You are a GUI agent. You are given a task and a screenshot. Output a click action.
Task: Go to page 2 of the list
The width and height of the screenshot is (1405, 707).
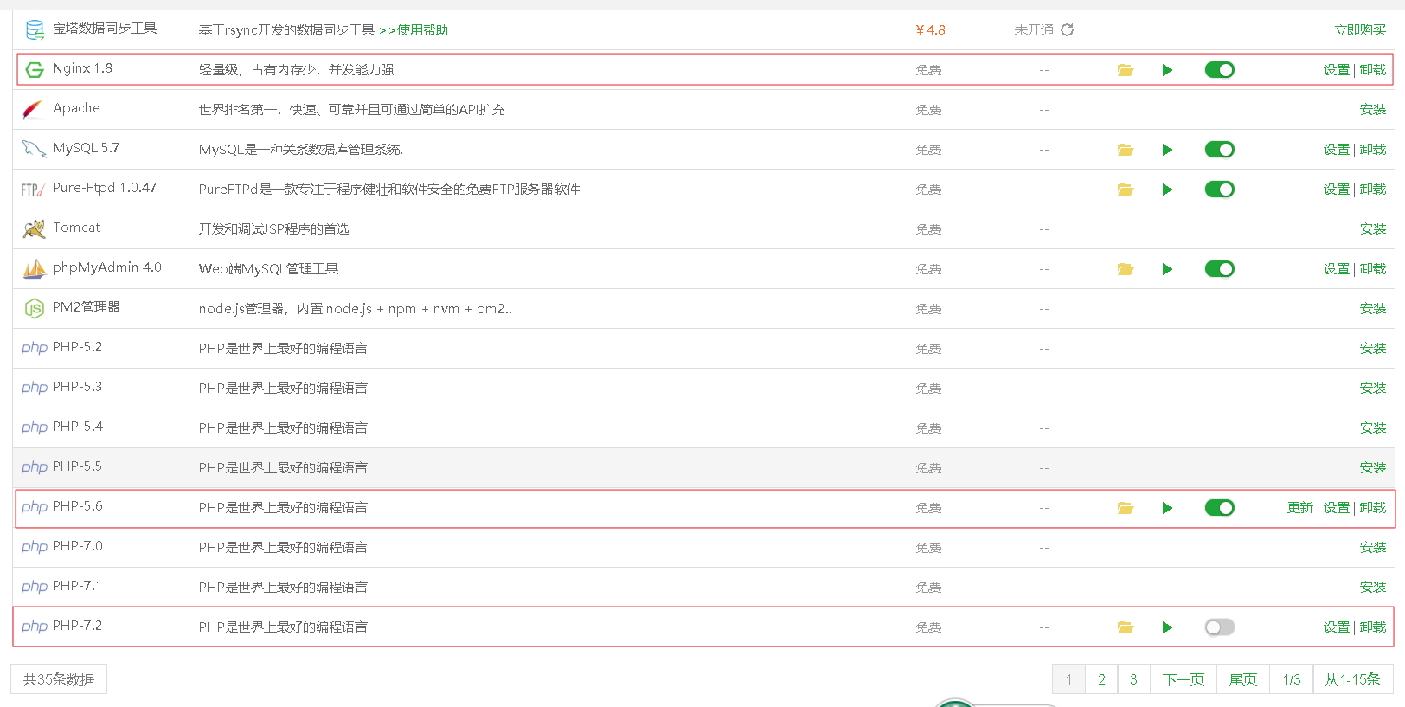pyautogui.click(x=1101, y=679)
